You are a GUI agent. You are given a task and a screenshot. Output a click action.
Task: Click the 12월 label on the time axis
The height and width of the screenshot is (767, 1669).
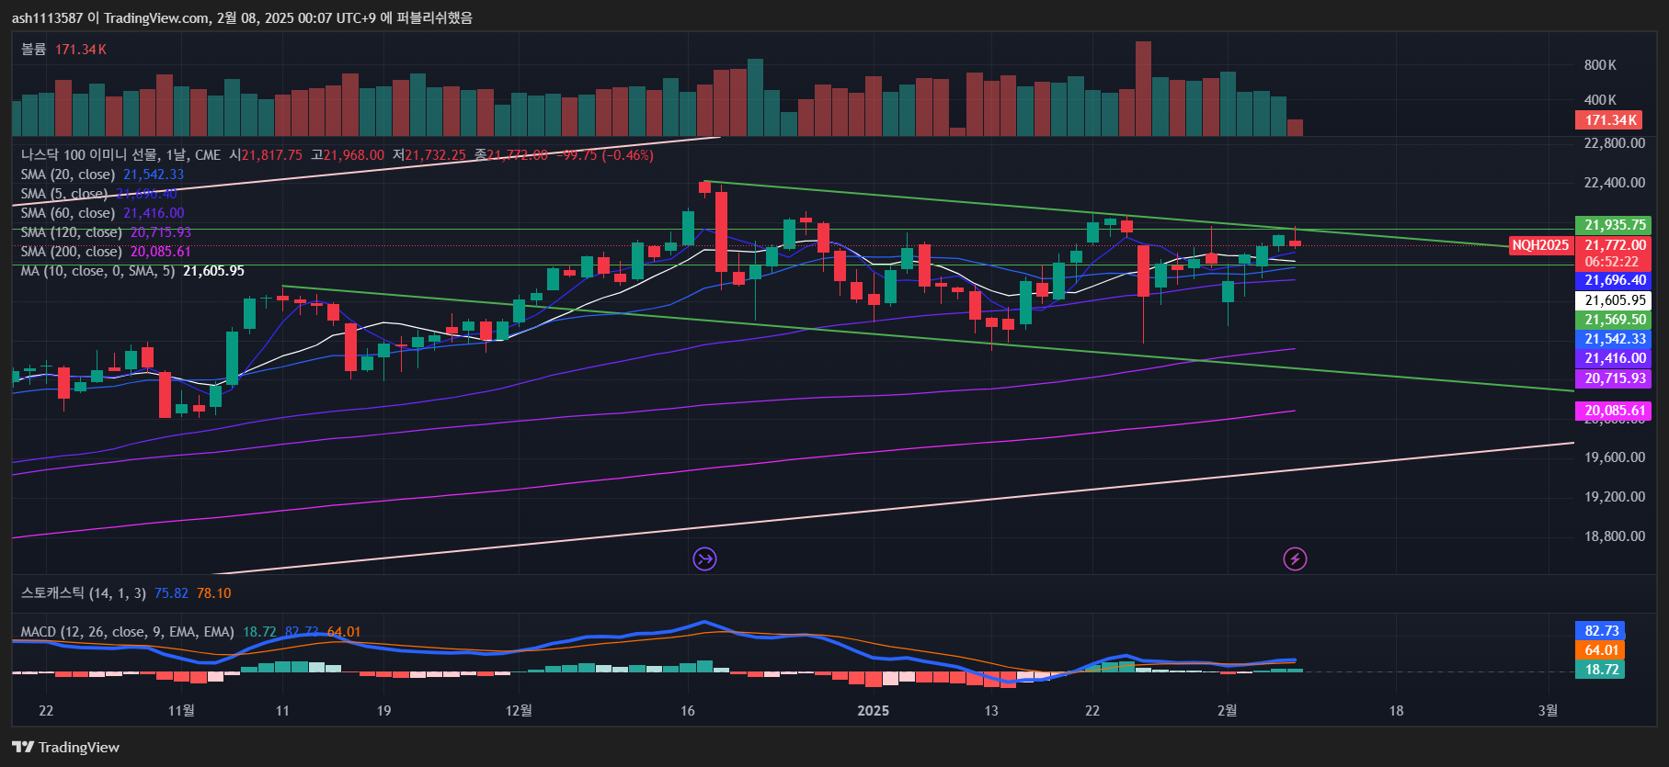coord(519,710)
